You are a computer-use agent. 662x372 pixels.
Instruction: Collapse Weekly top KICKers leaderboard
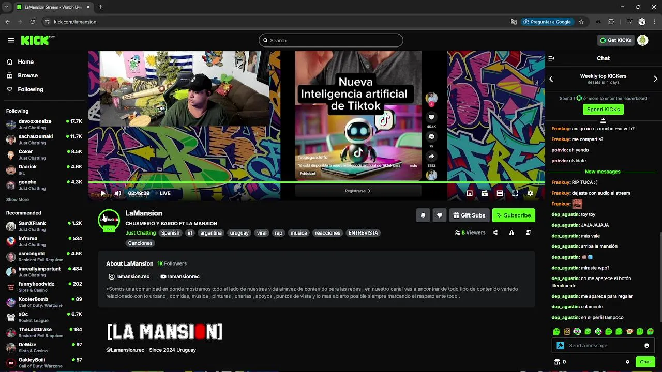pyautogui.click(x=603, y=120)
